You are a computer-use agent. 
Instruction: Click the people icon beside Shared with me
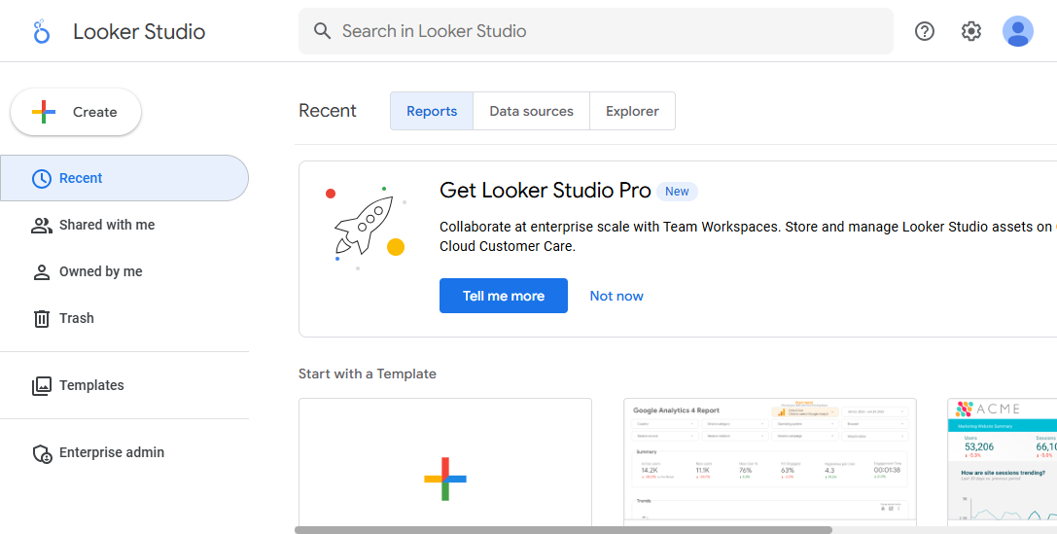click(42, 226)
